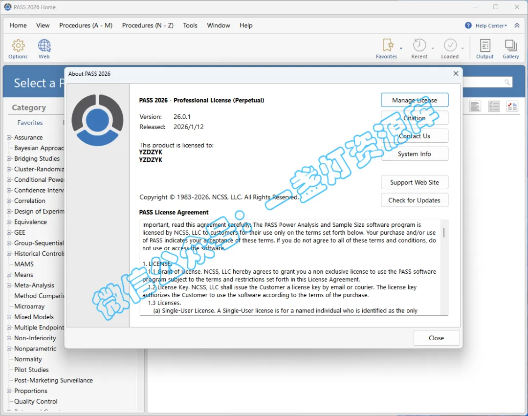
Task: Expand the Means category
Action: (9, 275)
